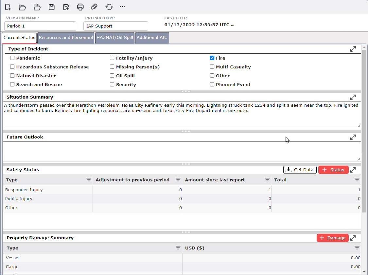Add a new safety Status entry
Image resolution: width=368 pixels, height=275 pixels.
tap(333, 170)
